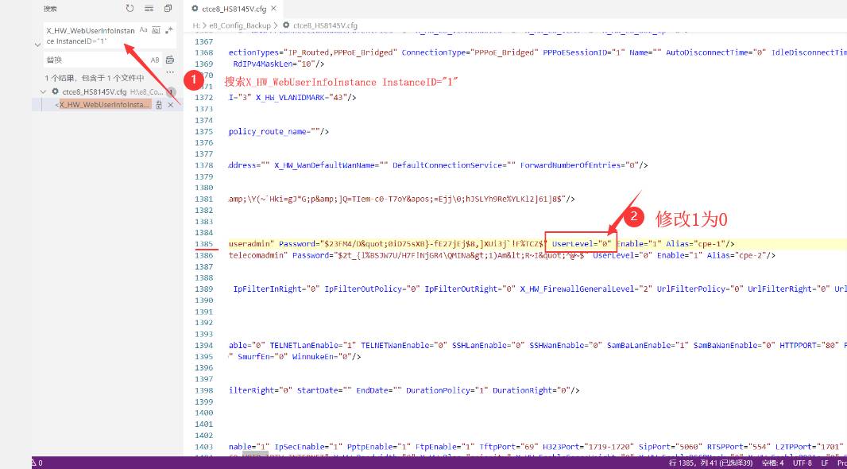
Task: Toggle Match Case (Aa) in search box
Action: [x=144, y=29]
